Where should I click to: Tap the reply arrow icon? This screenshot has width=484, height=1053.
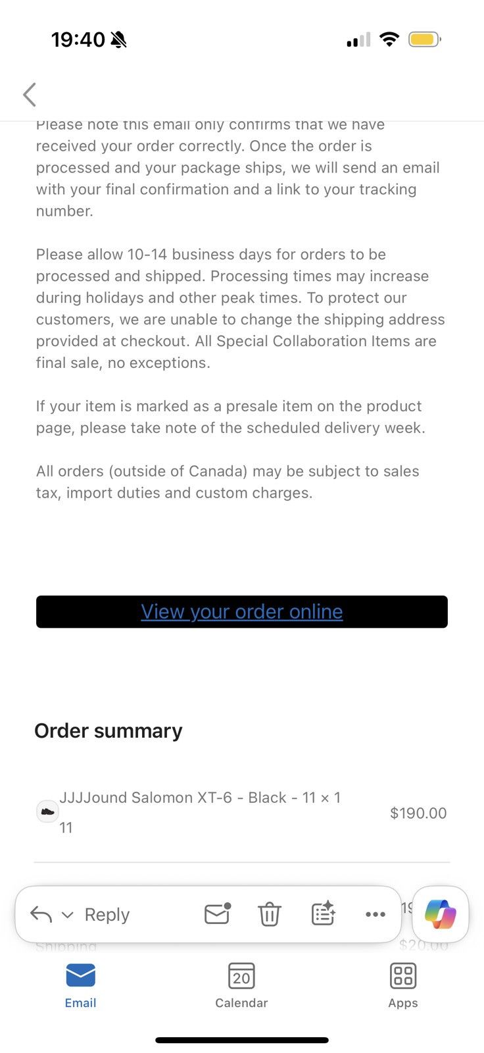click(x=41, y=914)
